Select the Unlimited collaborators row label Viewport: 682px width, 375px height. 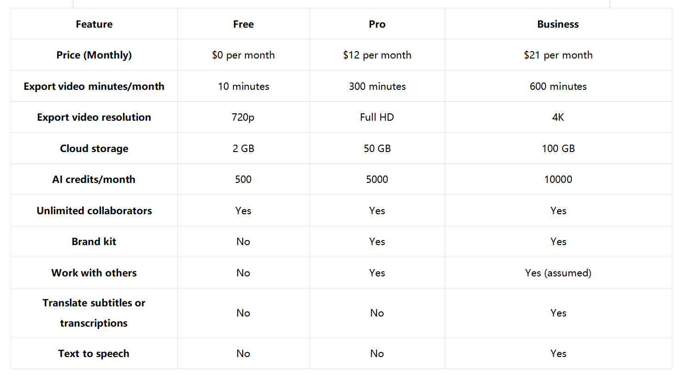[94, 211]
